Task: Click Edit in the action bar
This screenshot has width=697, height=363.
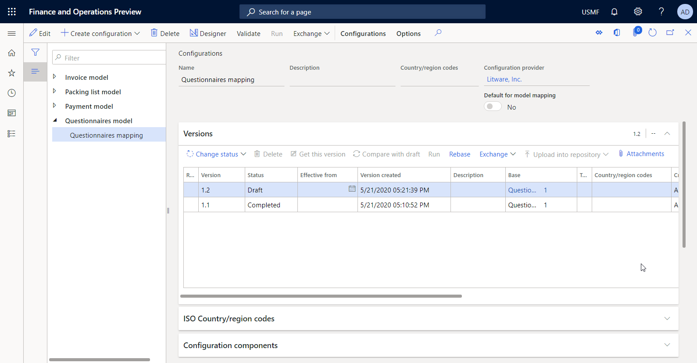Action: pos(40,33)
